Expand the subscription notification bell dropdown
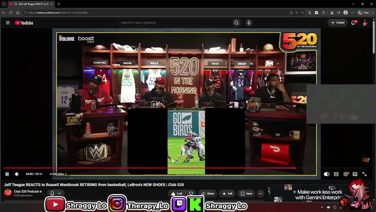376x212 pixels. pos(56,193)
